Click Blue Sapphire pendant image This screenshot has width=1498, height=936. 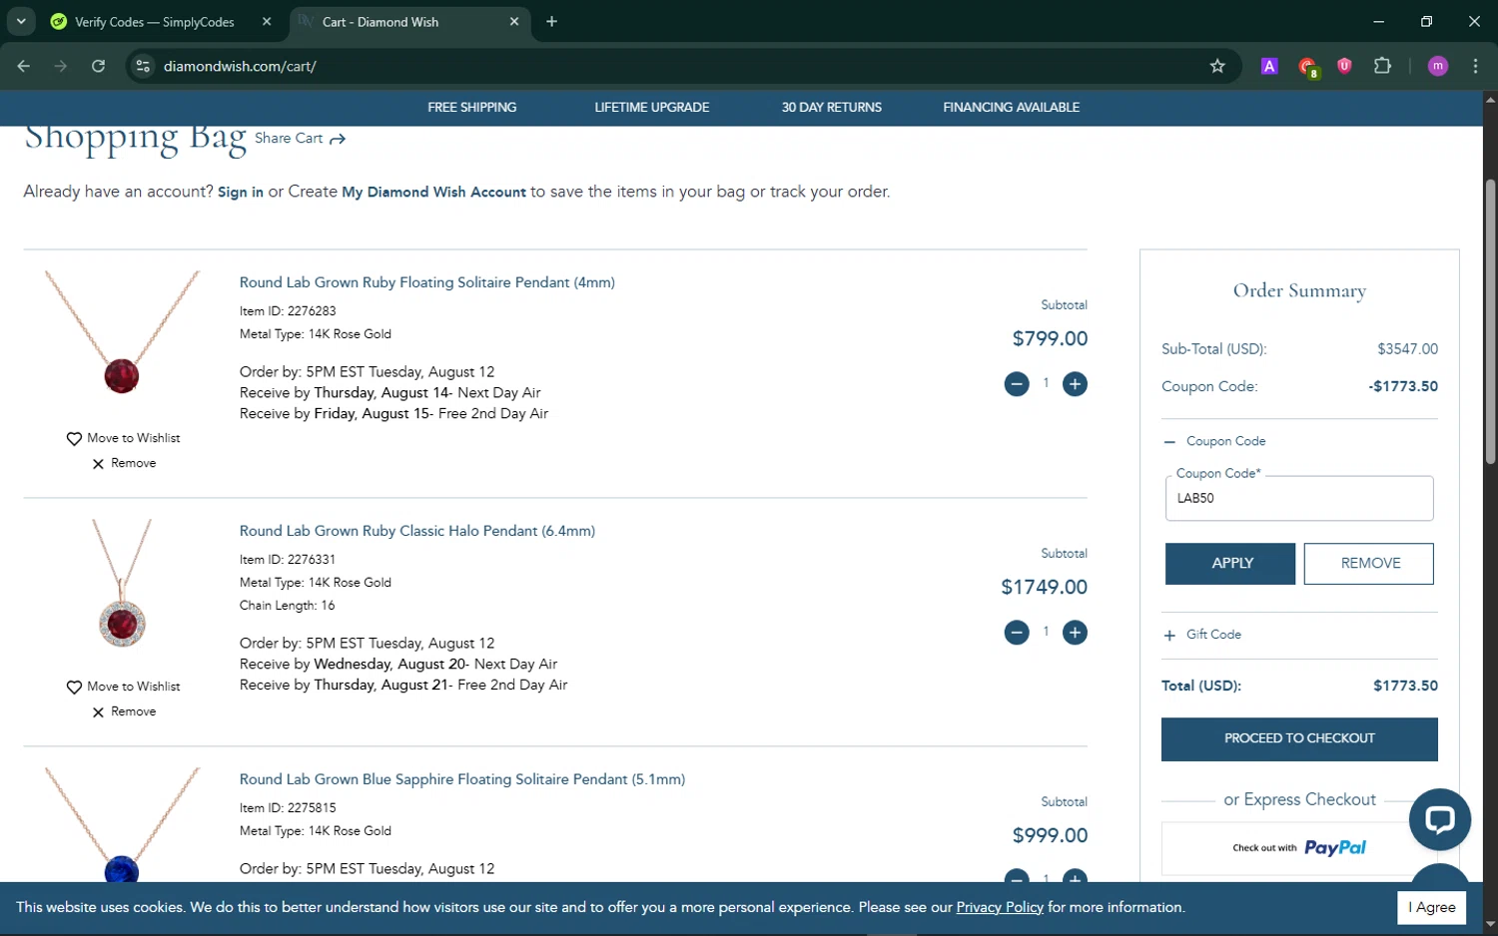pyautogui.click(x=122, y=824)
